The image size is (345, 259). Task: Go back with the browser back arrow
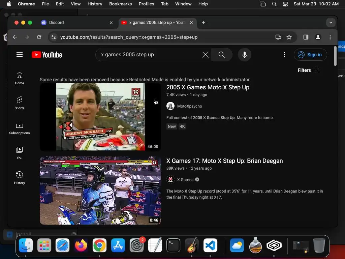point(15,37)
